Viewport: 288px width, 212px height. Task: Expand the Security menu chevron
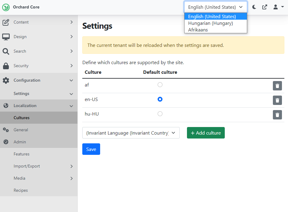72,66
